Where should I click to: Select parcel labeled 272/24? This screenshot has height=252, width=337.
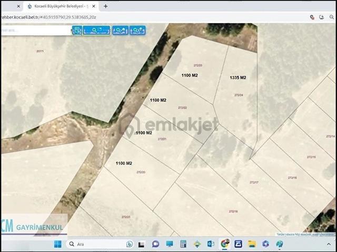point(239,95)
